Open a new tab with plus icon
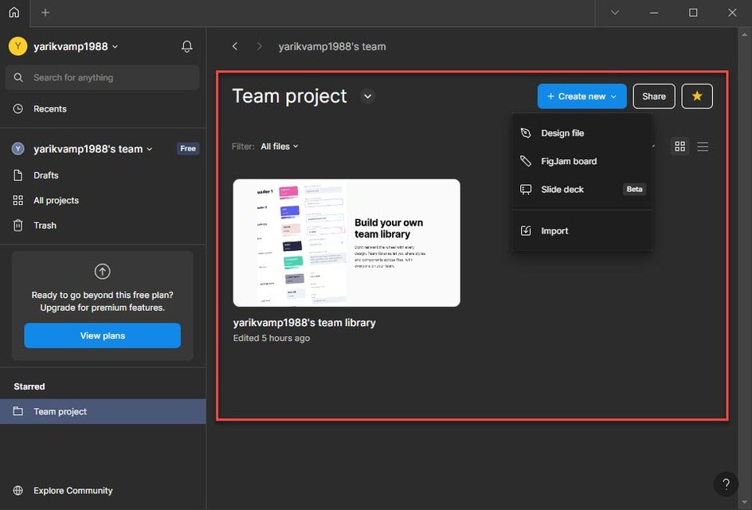This screenshot has height=510, width=752. click(45, 13)
